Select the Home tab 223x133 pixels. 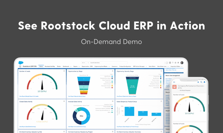click(41, 66)
